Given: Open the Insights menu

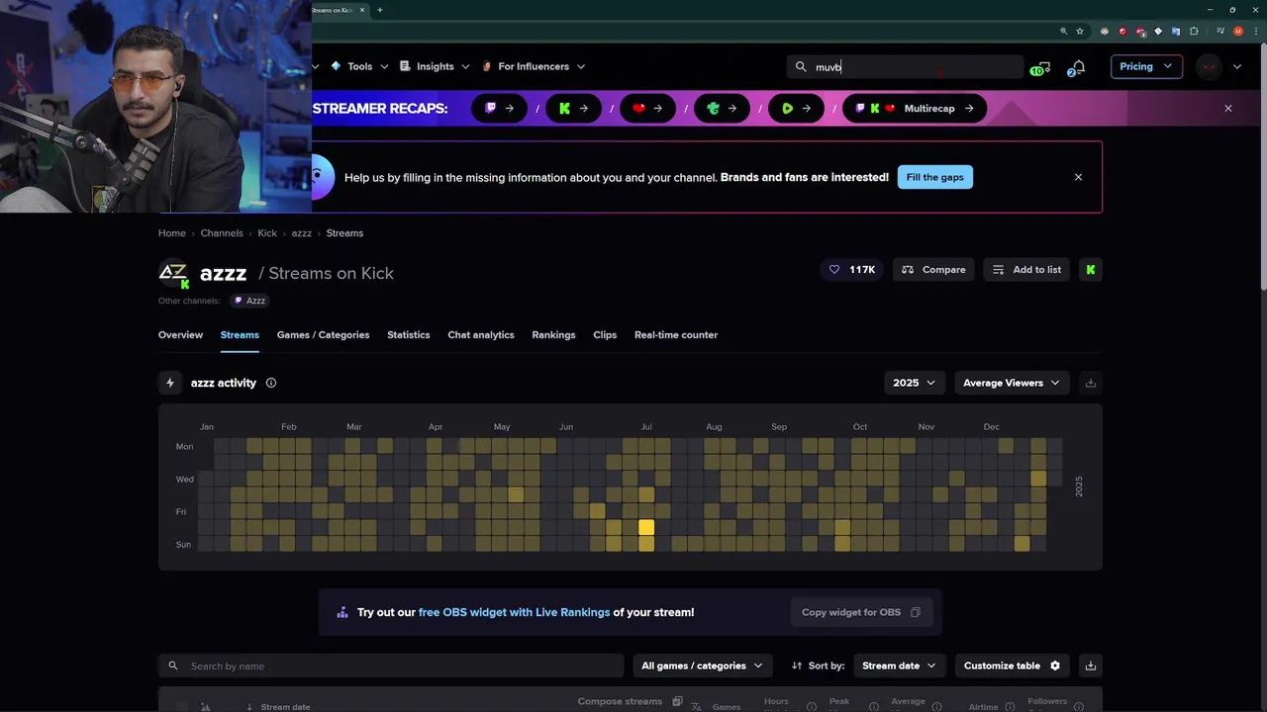Looking at the screenshot, I should 435,66.
